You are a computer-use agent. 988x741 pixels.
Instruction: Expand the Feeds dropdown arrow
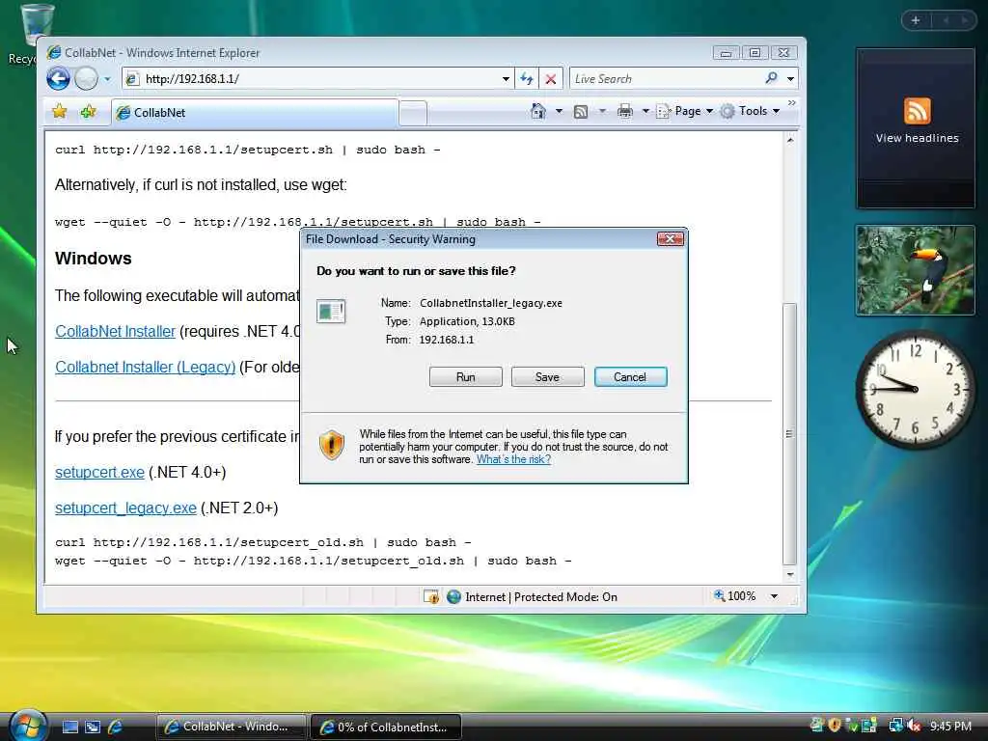(602, 112)
